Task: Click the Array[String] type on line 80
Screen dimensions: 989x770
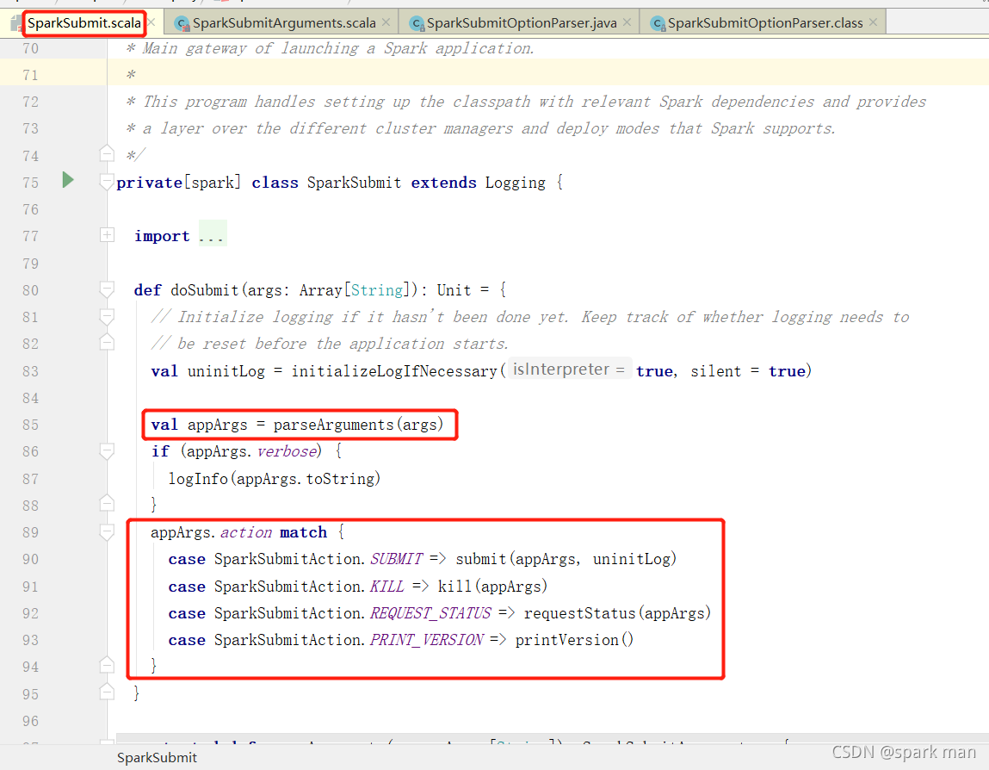Action: pyautogui.click(x=355, y=290)
